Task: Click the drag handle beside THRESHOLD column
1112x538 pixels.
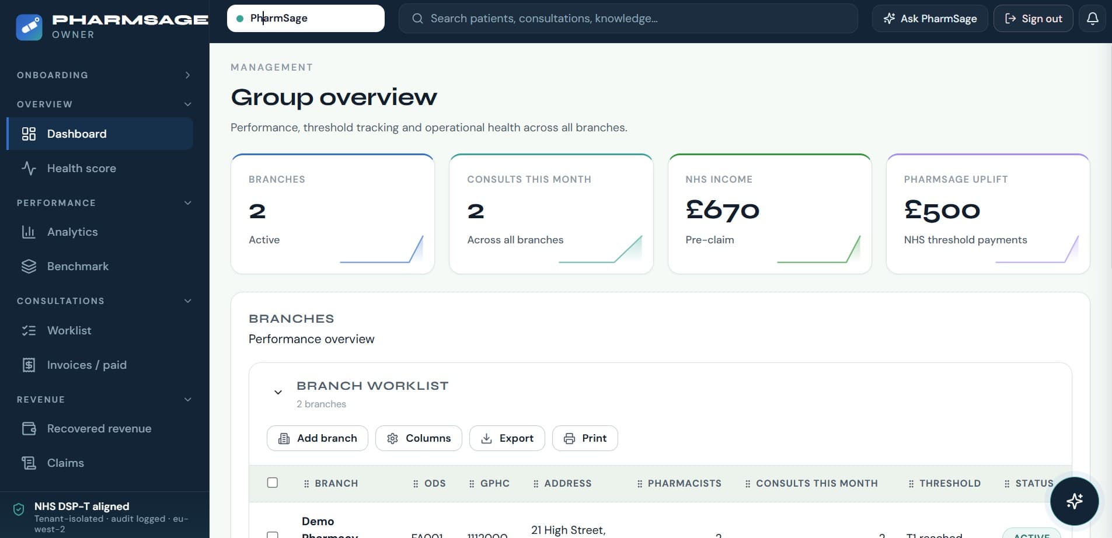Action: point(911,484)
